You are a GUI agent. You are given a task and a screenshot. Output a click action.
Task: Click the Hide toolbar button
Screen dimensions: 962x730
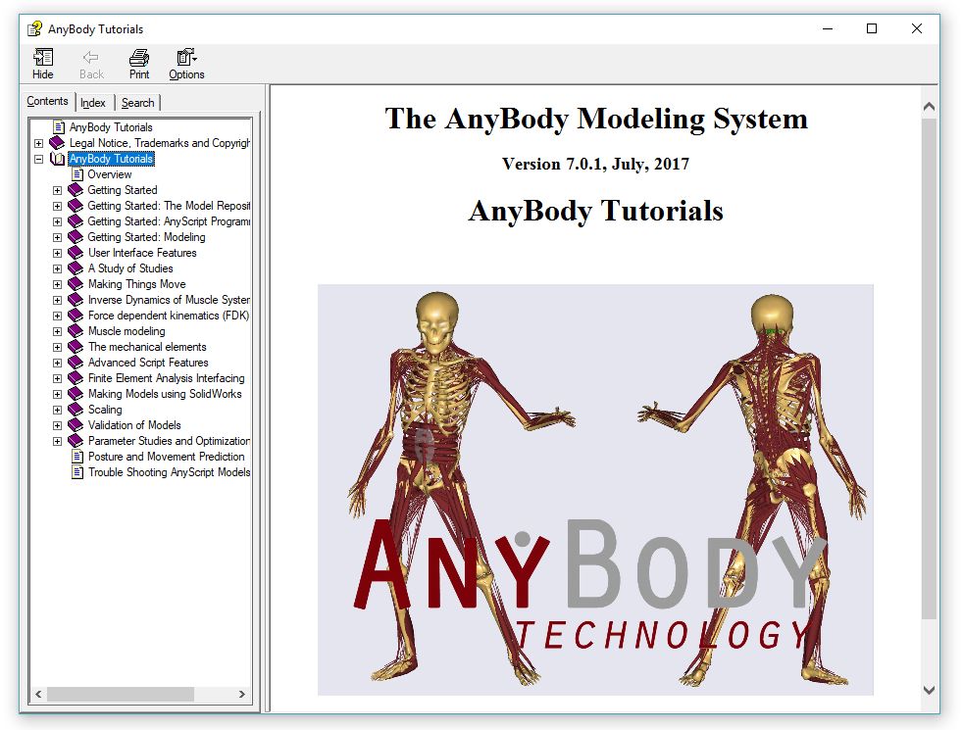point(43,64)
